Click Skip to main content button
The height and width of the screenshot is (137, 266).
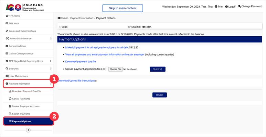coord(123,8)
